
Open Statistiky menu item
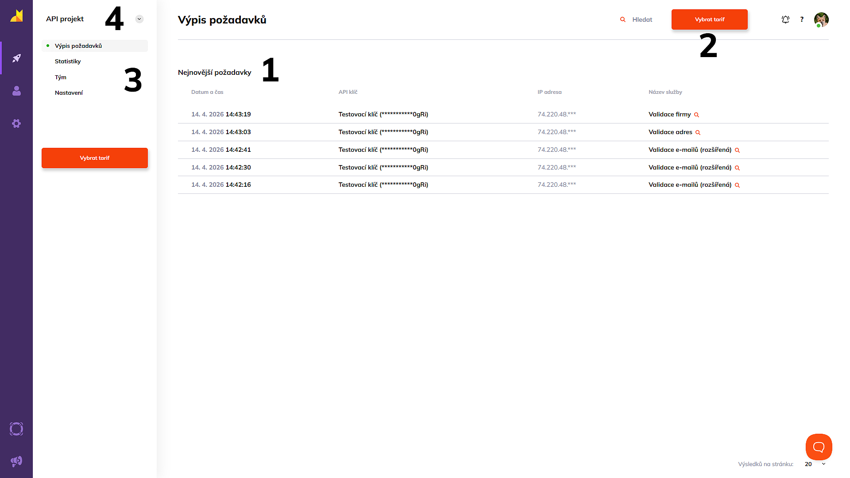pyautogui.click(x=68, y=62)
